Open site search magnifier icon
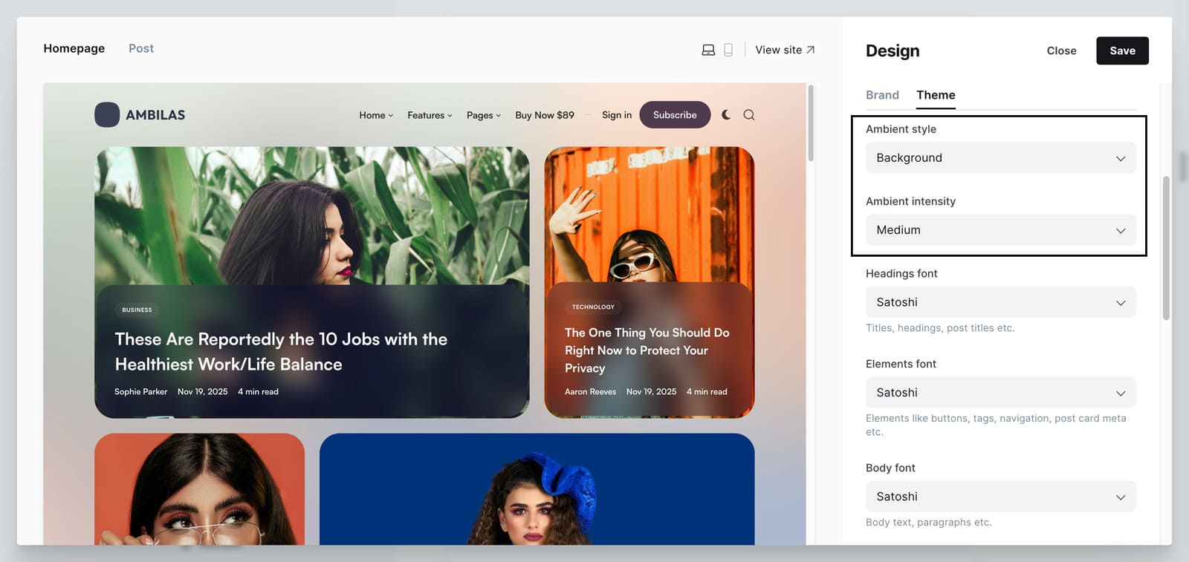 pyautogui.click(x=749, y=114)
